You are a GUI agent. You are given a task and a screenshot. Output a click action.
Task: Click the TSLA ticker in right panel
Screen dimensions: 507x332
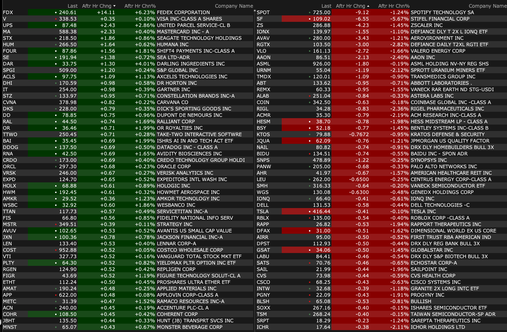262,212
